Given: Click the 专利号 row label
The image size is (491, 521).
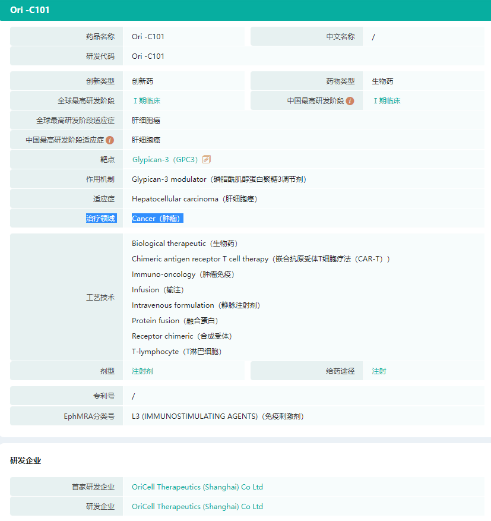Looking at the screenshot, I should (104, 396).
